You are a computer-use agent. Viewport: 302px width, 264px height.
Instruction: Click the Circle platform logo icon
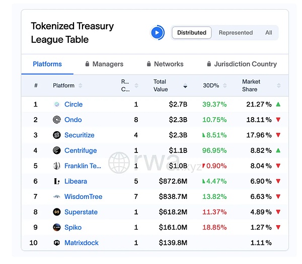[x=57, y=104]
